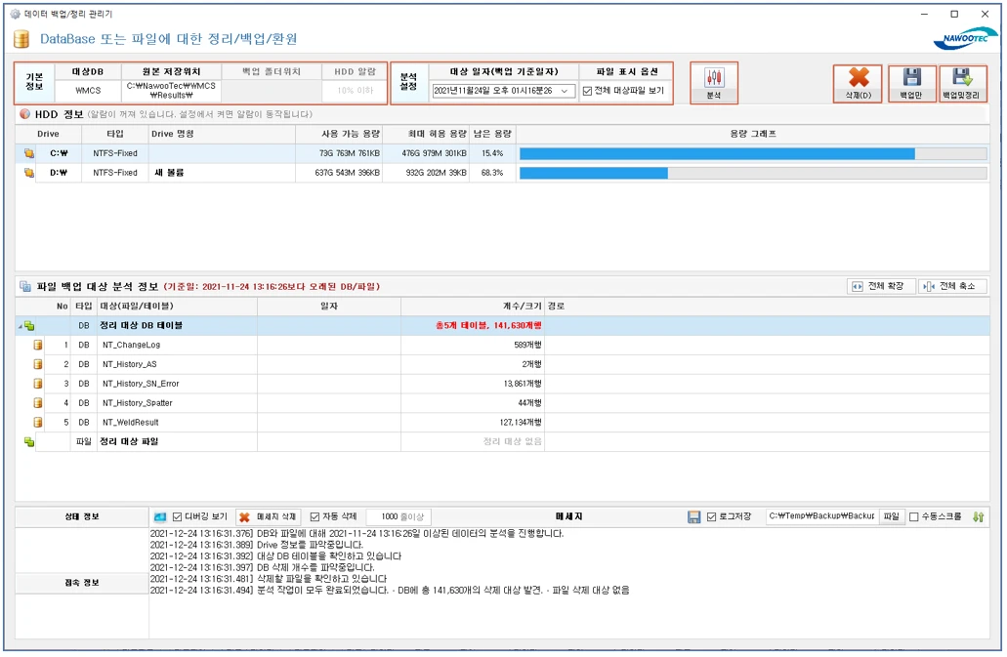The height and width of the screenshot is (657, 1007).
Task: Click the 계수/크기 column header
Action: tap(473, 307)
